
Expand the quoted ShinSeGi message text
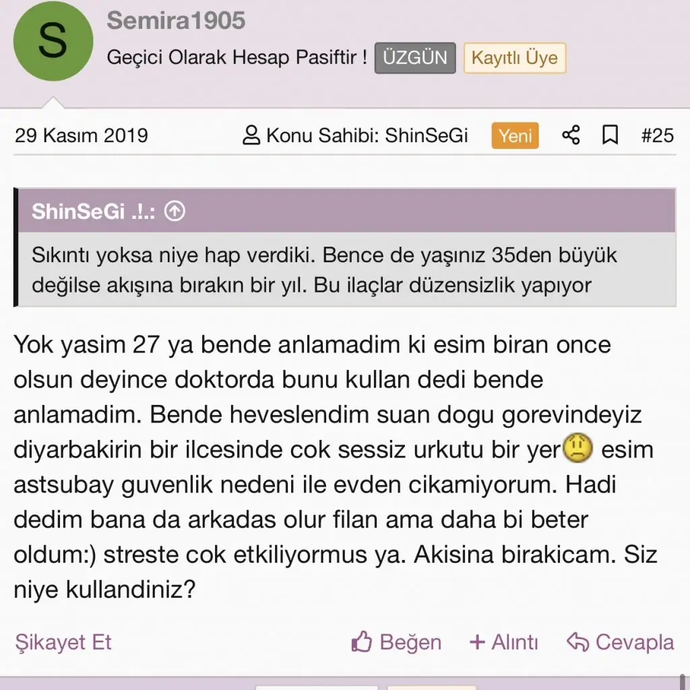coord(323,270)
